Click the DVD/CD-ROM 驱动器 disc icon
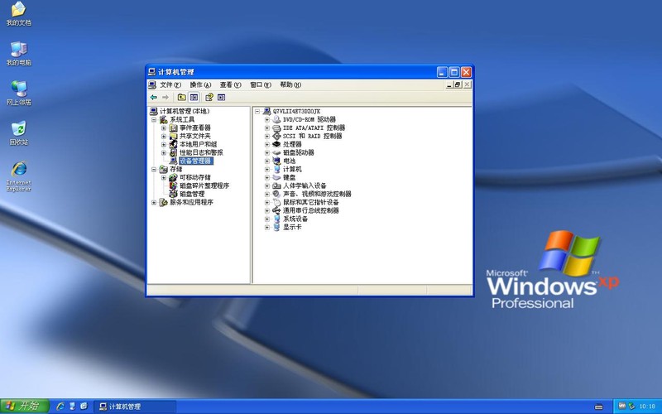This screenshot has height=414, width=662. point(276,119)
